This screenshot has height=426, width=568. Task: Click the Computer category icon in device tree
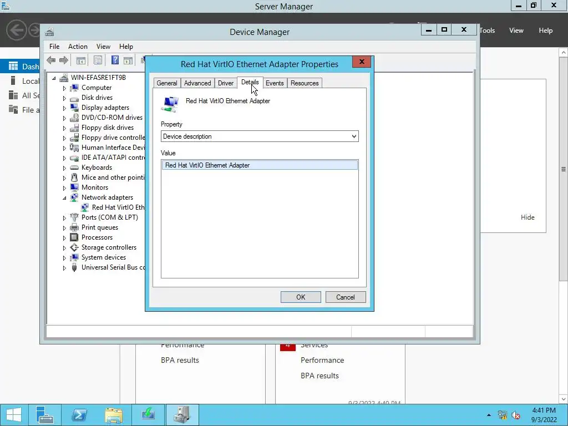[74, 88]
